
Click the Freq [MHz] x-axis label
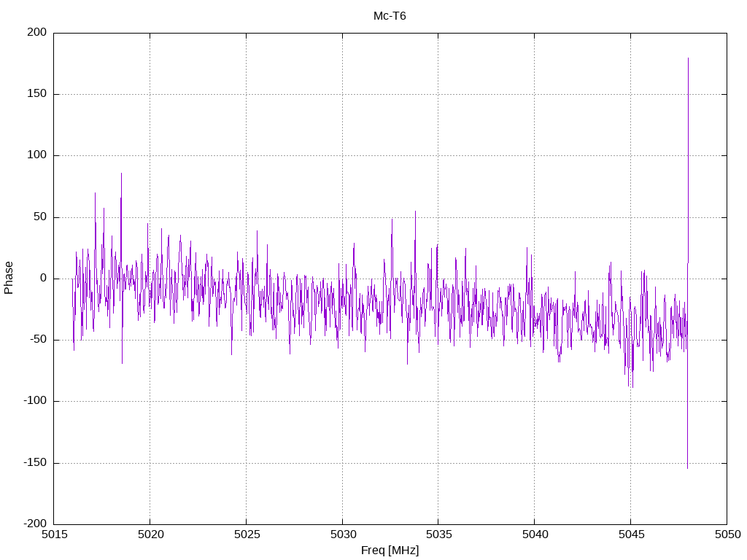point(390,551)
